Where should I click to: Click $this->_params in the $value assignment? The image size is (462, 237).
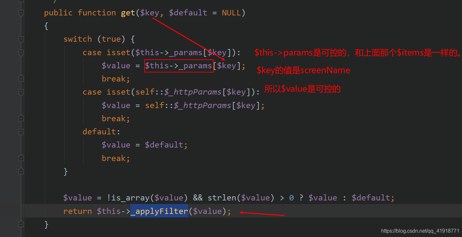point(179,66)
